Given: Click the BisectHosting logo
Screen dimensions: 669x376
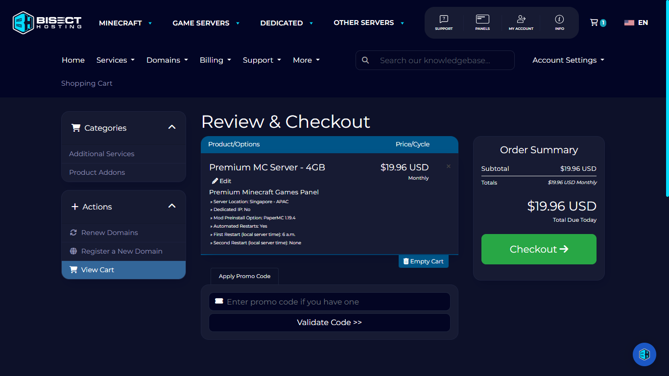Looking at the screenshot, I should pos(47,22).
